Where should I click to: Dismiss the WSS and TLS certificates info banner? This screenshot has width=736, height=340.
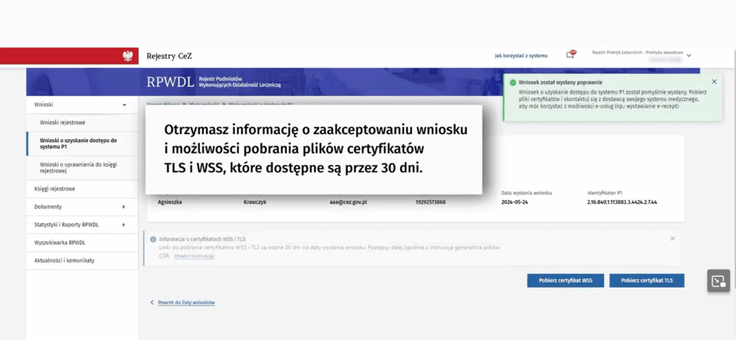[x=672, y=238]
